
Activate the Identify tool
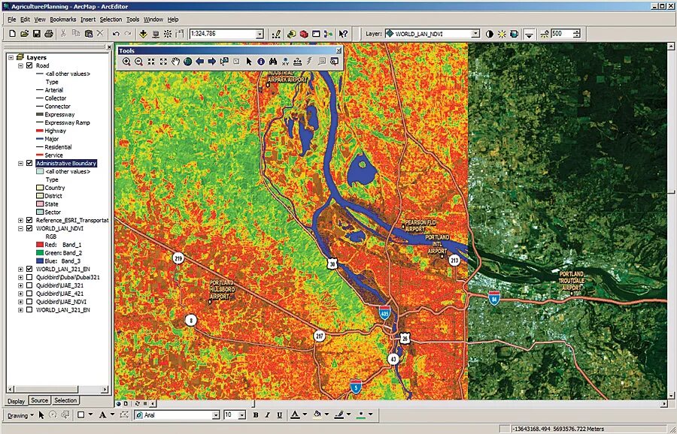pos(261,62)
